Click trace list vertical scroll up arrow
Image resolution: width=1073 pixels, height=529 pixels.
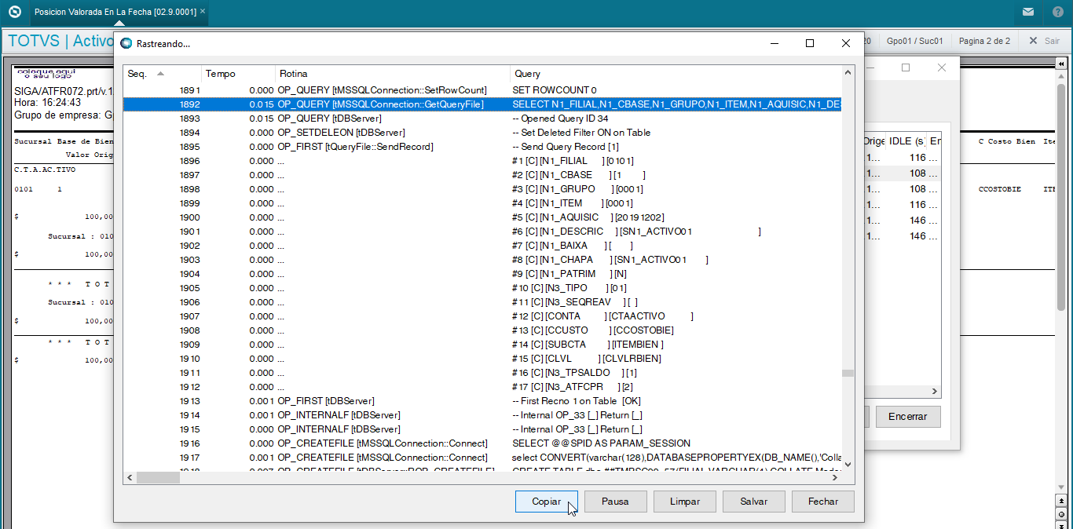tap(848, 73)
